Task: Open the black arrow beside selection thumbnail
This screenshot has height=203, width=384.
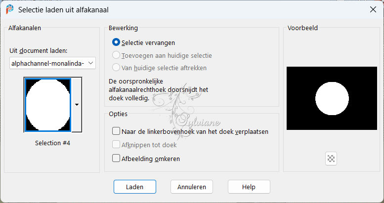Action: tap(77, 105)
